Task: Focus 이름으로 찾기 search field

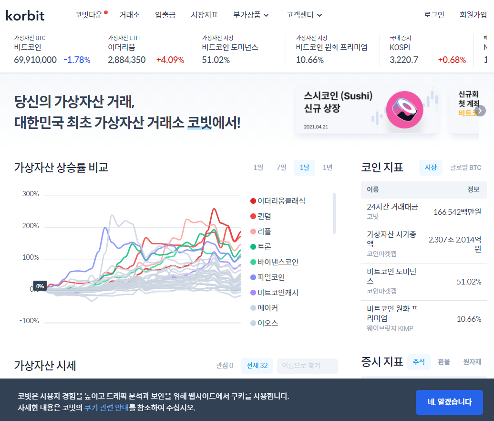Action: [308, 366]
